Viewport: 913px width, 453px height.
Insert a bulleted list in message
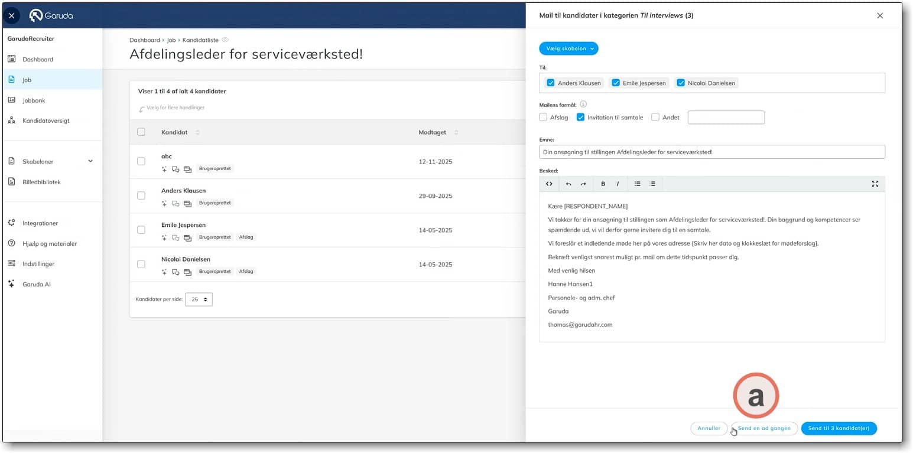click(638, 184)
